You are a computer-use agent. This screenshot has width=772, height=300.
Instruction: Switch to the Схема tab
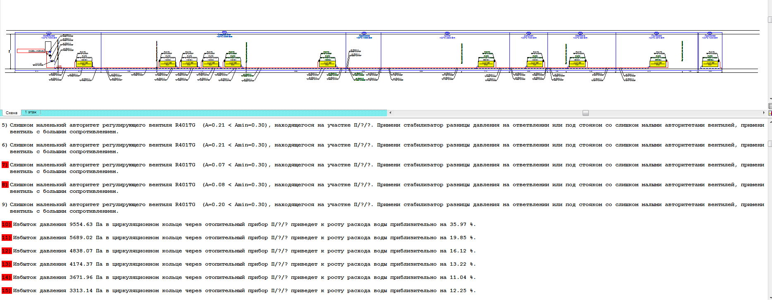click(11, 113)
